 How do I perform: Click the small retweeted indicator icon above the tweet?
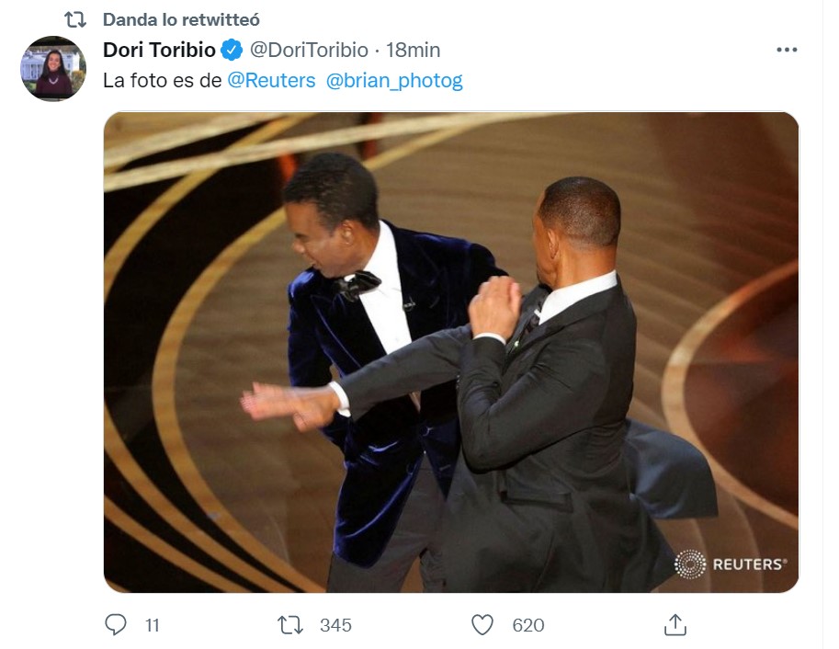click(74, 20)
